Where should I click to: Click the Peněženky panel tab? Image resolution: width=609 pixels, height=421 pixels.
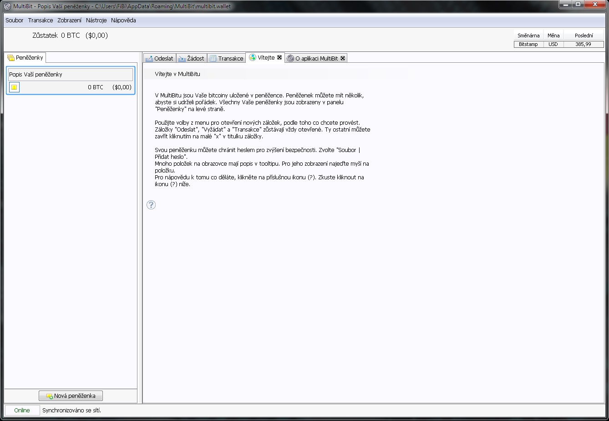[x=25, y=57]
